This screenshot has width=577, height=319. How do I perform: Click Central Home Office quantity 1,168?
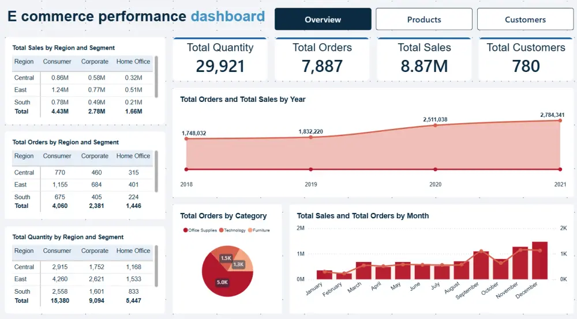click(x=134, y=267)
